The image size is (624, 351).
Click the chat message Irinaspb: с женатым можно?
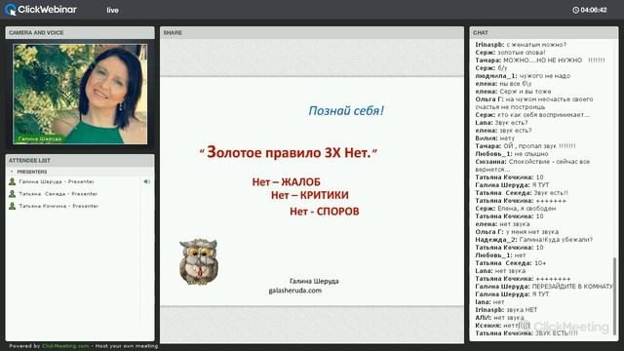point(521,45)
